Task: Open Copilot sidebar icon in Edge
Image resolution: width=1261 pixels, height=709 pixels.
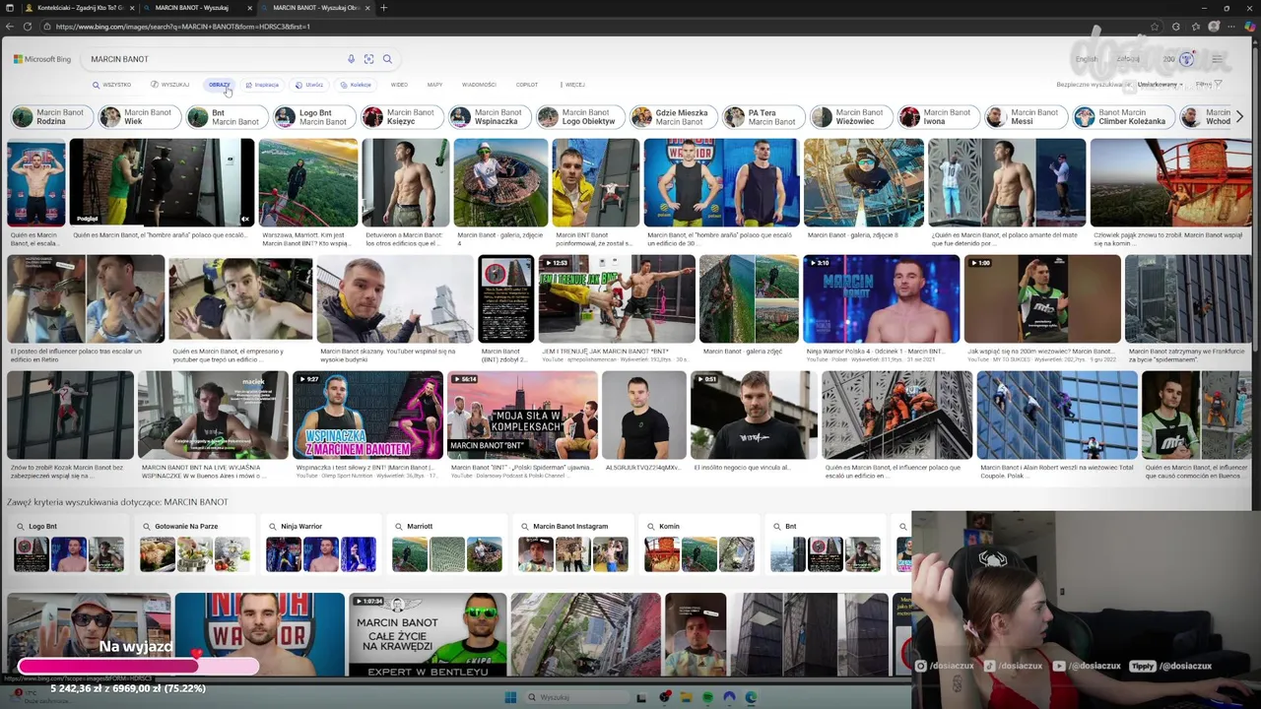Action: click(x=1251, y=27)
